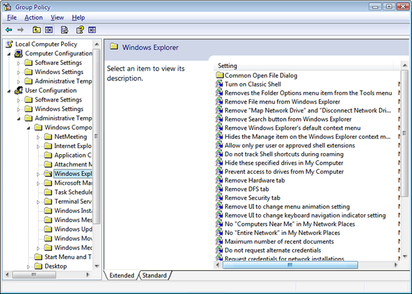Expand Windows Settings under Computer Configuration
412x294 pixels.
pos(19,73)
